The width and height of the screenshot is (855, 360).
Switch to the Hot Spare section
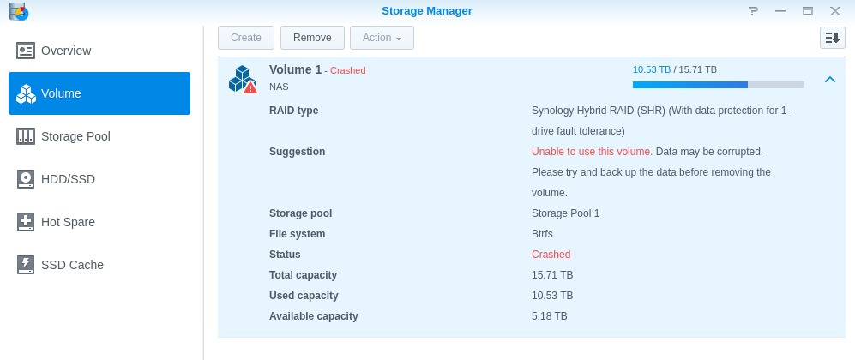click(x=68, y=222)
